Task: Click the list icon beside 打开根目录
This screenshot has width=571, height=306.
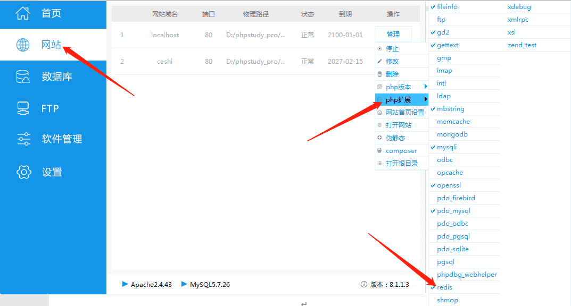Action: [x=379, y=163]
